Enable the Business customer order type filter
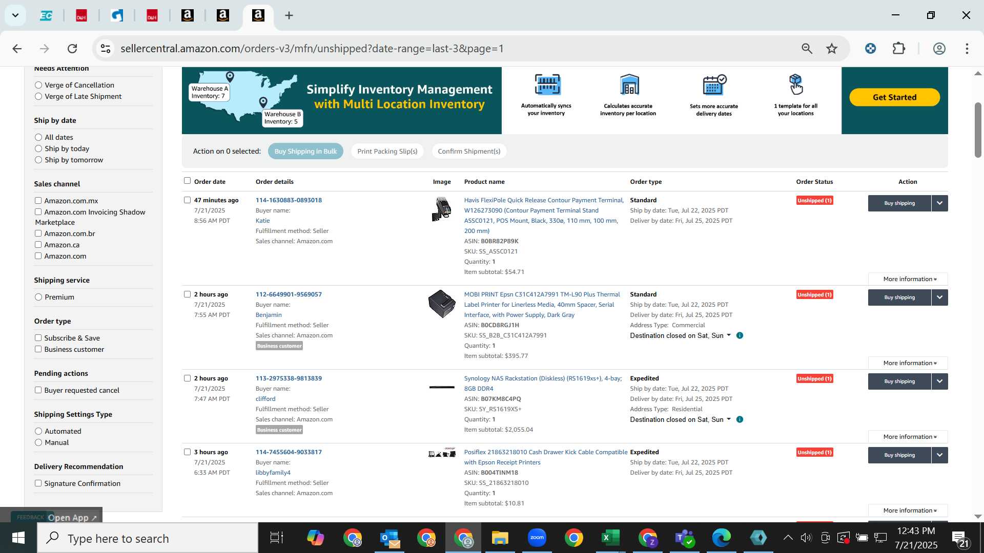This screenshot has height=553, width=984. click(38, 349)
